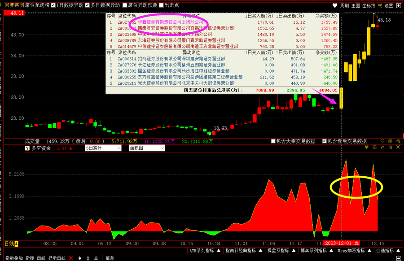Click the 显示画线 button
Image resolution: width=404 pixels, height=261 pixels.
(57, 258)
